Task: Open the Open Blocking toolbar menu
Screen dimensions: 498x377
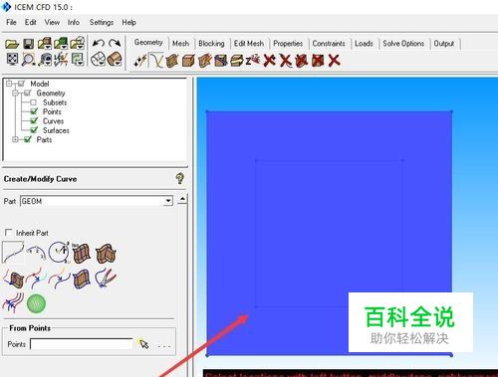Action: tap(77, 44)
